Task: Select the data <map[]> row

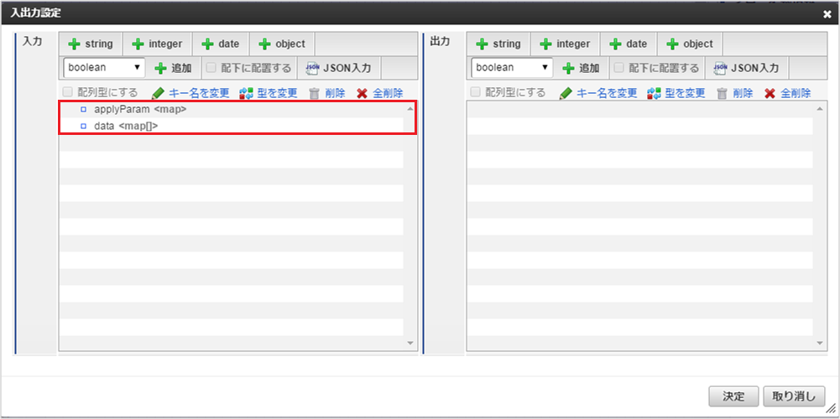Action: 232,127
